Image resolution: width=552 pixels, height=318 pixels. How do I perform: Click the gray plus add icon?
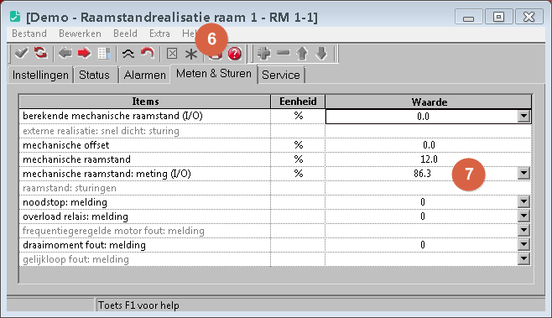[x=264, y=54]
